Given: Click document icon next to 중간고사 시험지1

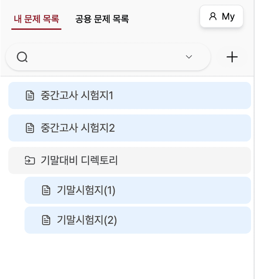Looking at the screenshot, I should coord(30,95).
